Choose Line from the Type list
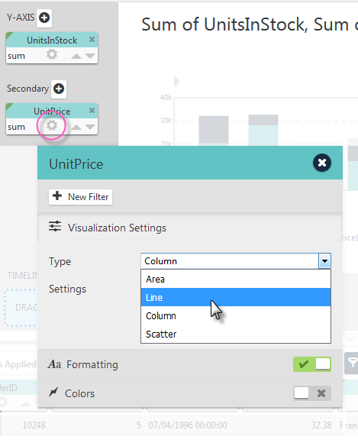The height and width of the screenshot is (446, 358). click(x=236, y=297)
